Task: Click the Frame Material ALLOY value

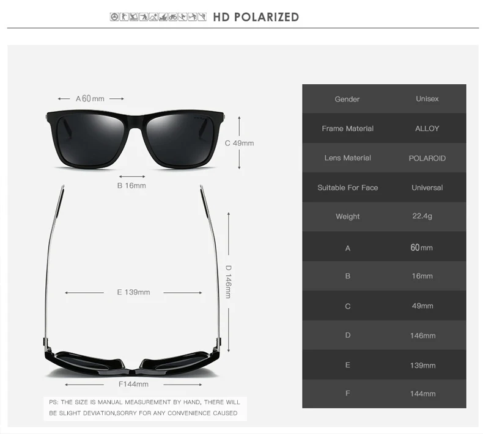Action: click(x=427, y=129)
